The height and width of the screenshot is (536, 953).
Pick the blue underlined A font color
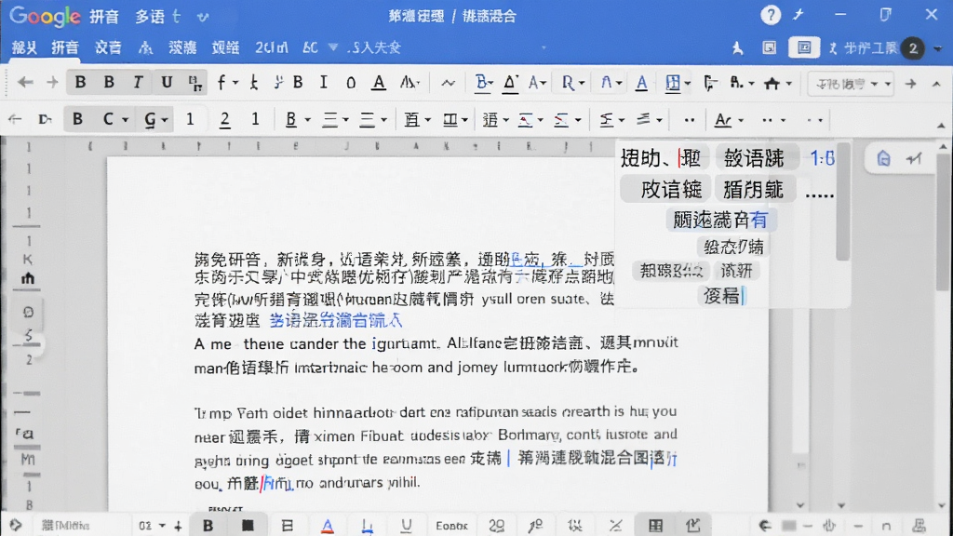pyautogui.click(x=641, y=83)
